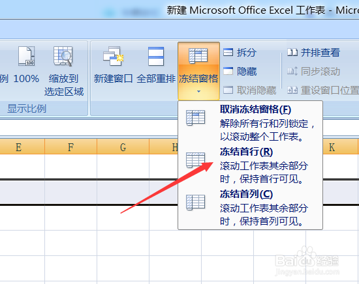
Task: Click the 隐藏 hide window button
Action: tap(240, 71)
